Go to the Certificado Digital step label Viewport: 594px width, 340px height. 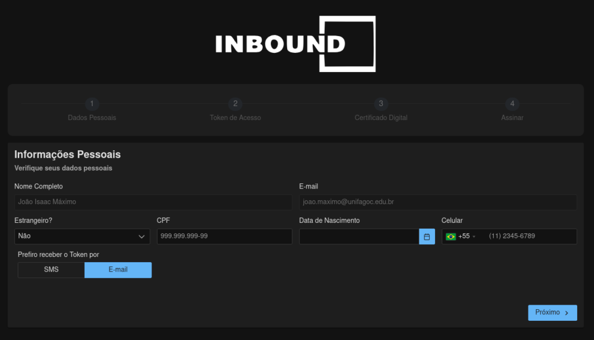pyautogui.click(x=381, y=118)
